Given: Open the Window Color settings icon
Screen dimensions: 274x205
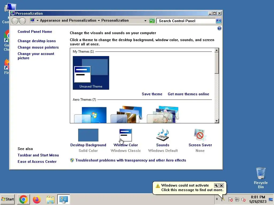Looking at the screenshot, I should point(125,135).
